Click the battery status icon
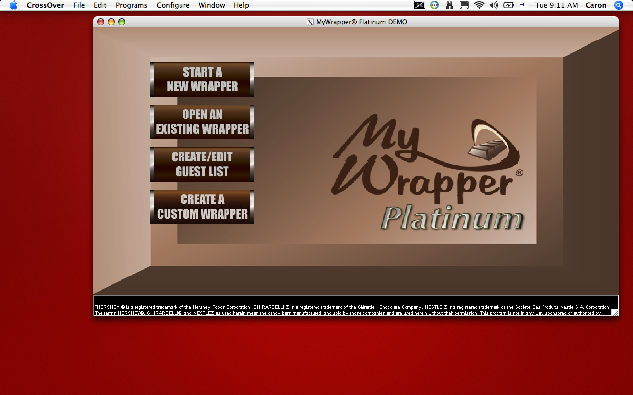Screen dimensions: 633x395 point(509,5)
